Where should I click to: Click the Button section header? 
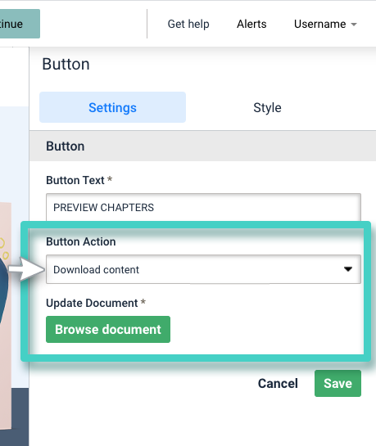pyautogui.click(x=202, y=146)
